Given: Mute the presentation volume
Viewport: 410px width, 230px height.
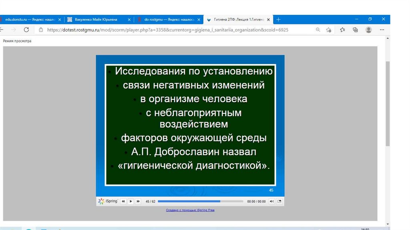Looking at the screenshot, I should click(271, 201).
